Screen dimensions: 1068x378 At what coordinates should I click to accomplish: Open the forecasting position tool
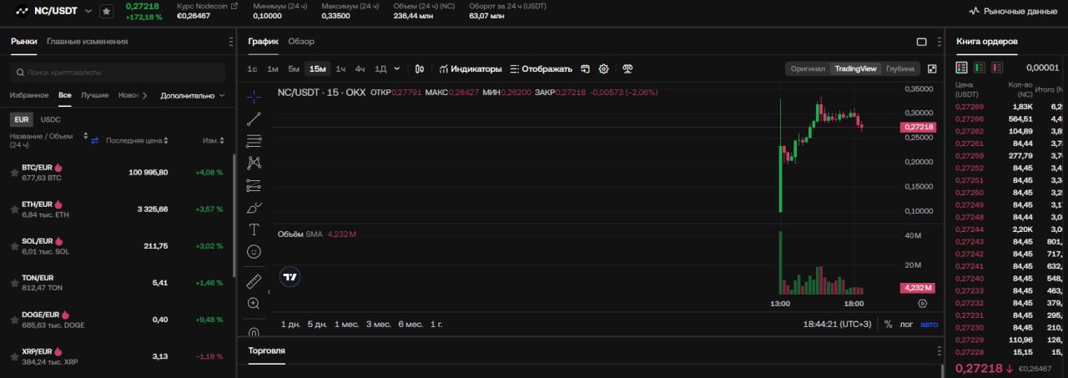point(254,185)
